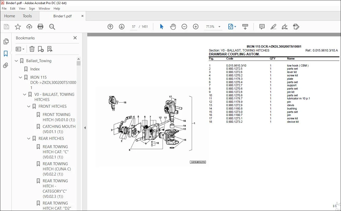Open the bookmarks options dropdown
The width and height of the screenshot is (341, 211).
pos(20,49)
